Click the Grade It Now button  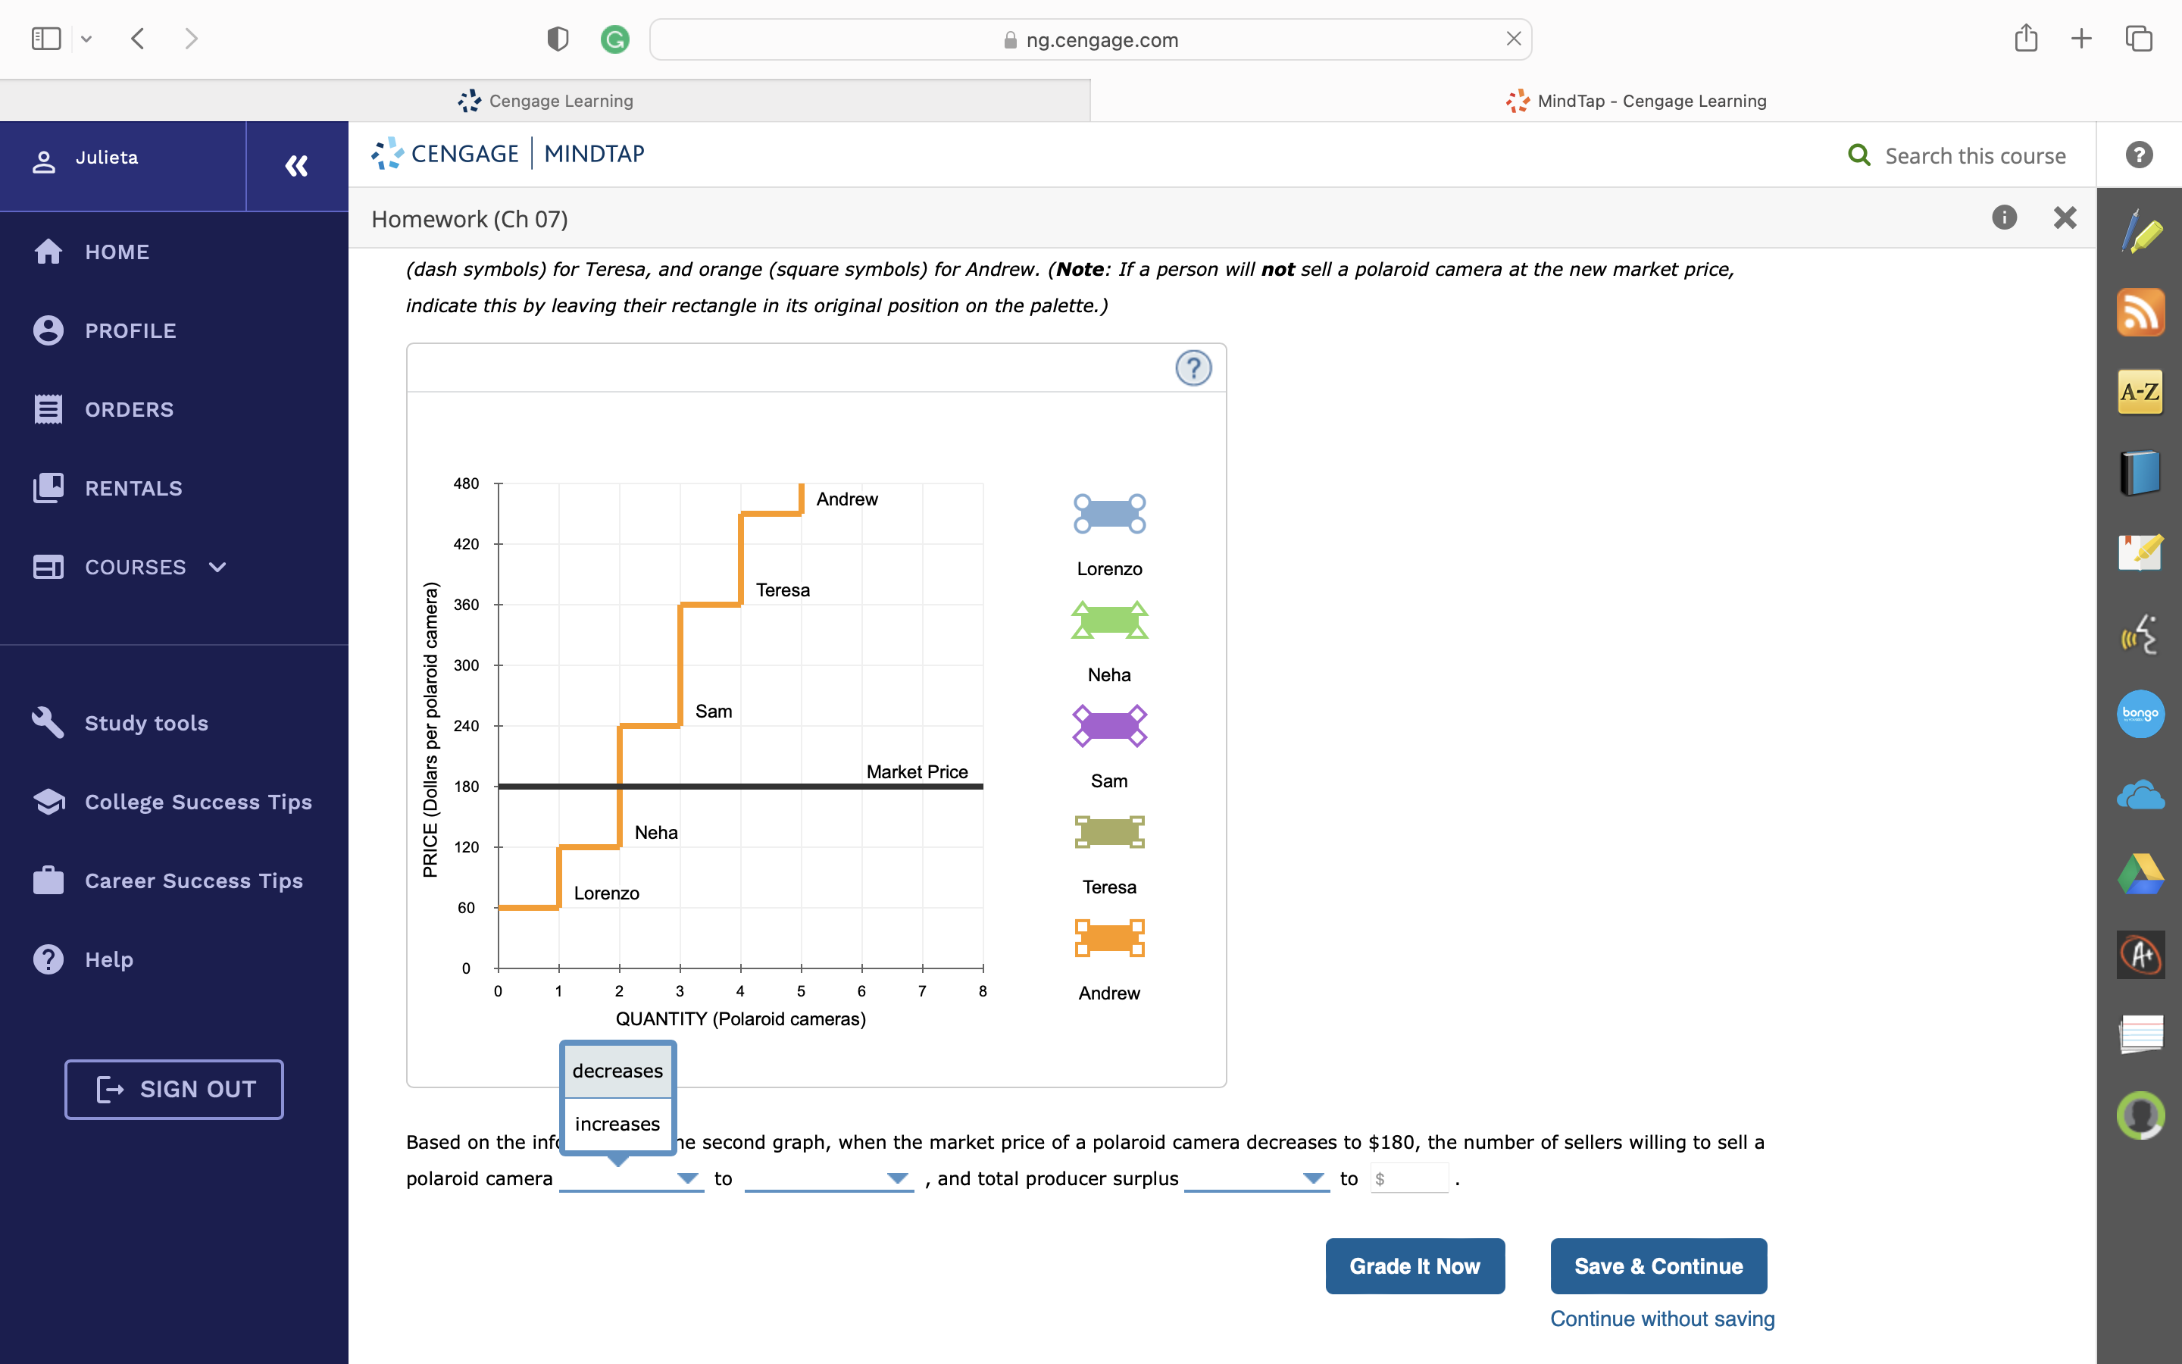tap(1414, 1265)
